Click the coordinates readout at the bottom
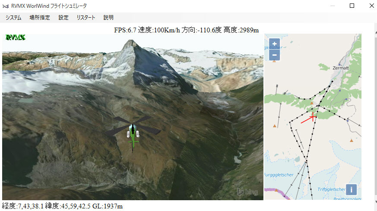Screen dimensions: 377x211 (63, 206)
